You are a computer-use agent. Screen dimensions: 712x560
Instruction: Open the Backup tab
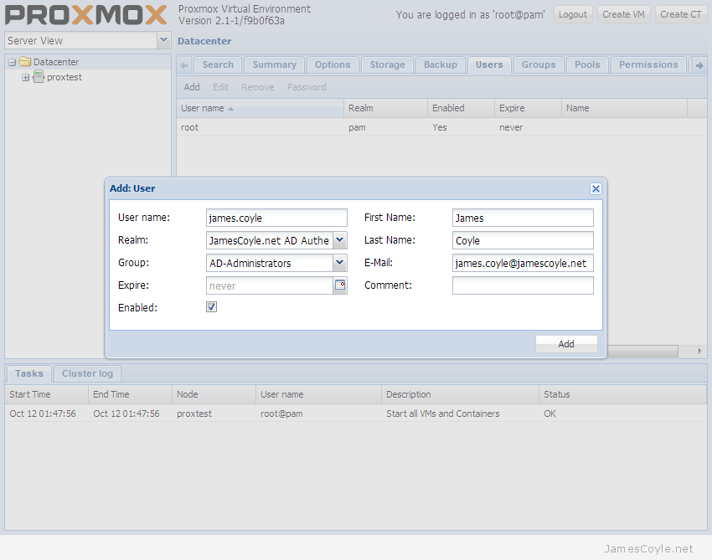coord(441,65)
